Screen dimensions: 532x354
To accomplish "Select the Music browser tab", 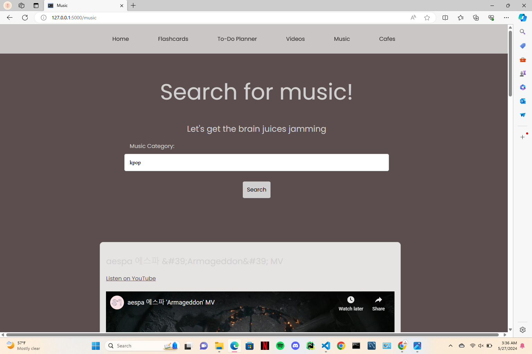I will [86, 6].
